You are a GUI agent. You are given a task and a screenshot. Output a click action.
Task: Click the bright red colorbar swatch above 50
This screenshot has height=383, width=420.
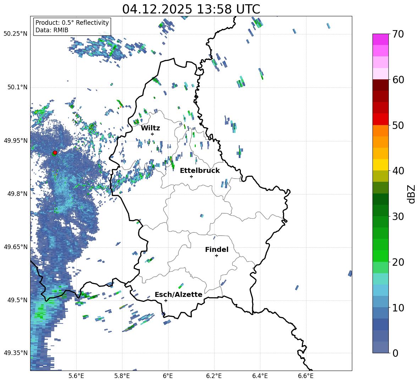pyautogui.click(x=380, y=119)
